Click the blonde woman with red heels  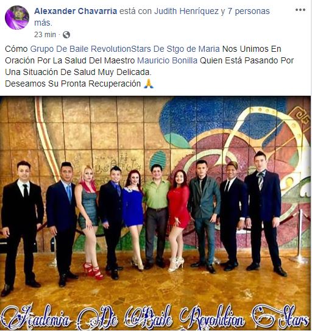(x=89, y=222)
